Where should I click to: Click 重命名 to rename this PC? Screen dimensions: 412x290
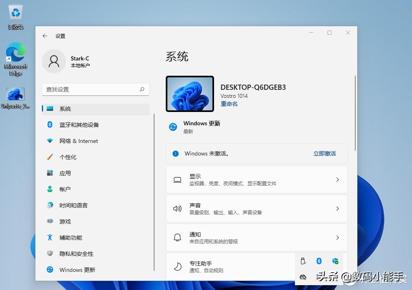(x=229, y=104)
